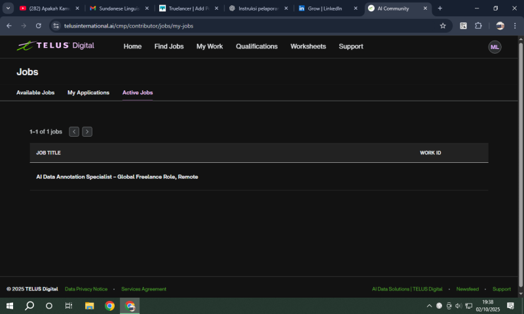Click the TELUS Digital logo

pos(56,46)
